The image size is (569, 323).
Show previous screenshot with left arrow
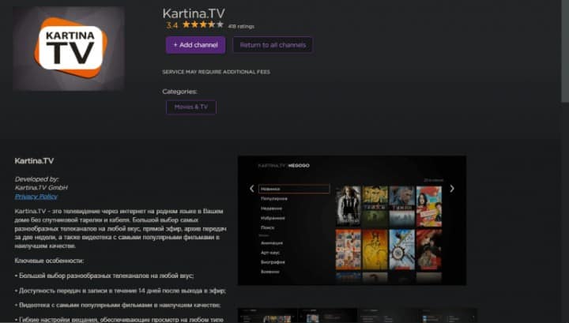click(252, 189)
